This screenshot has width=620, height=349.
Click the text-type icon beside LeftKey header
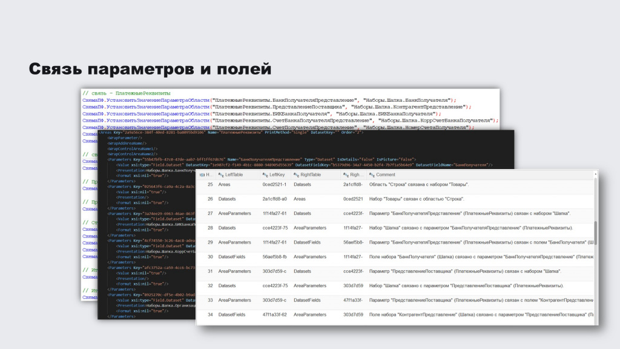[x=265, y=175]
